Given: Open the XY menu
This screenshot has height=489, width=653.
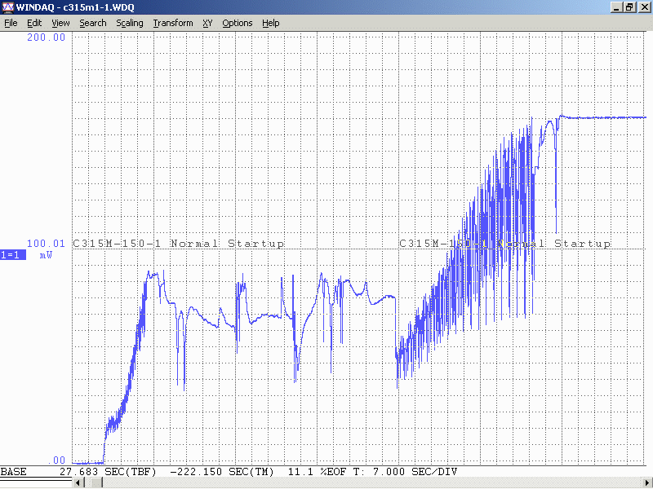Looking at the screenshot, I should pos(207,23).
